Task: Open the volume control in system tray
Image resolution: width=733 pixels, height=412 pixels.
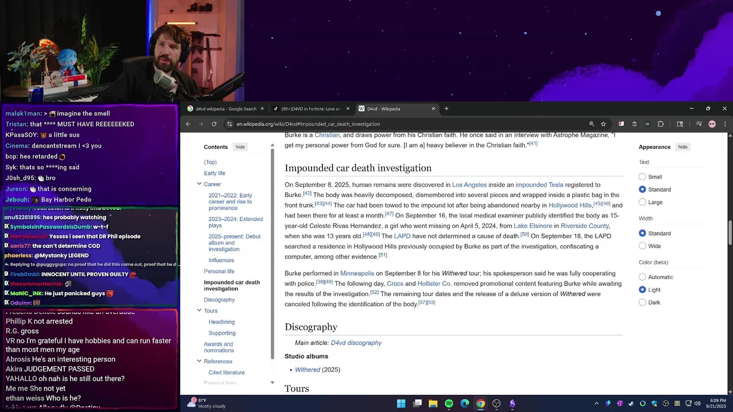Action: point(697,403)
